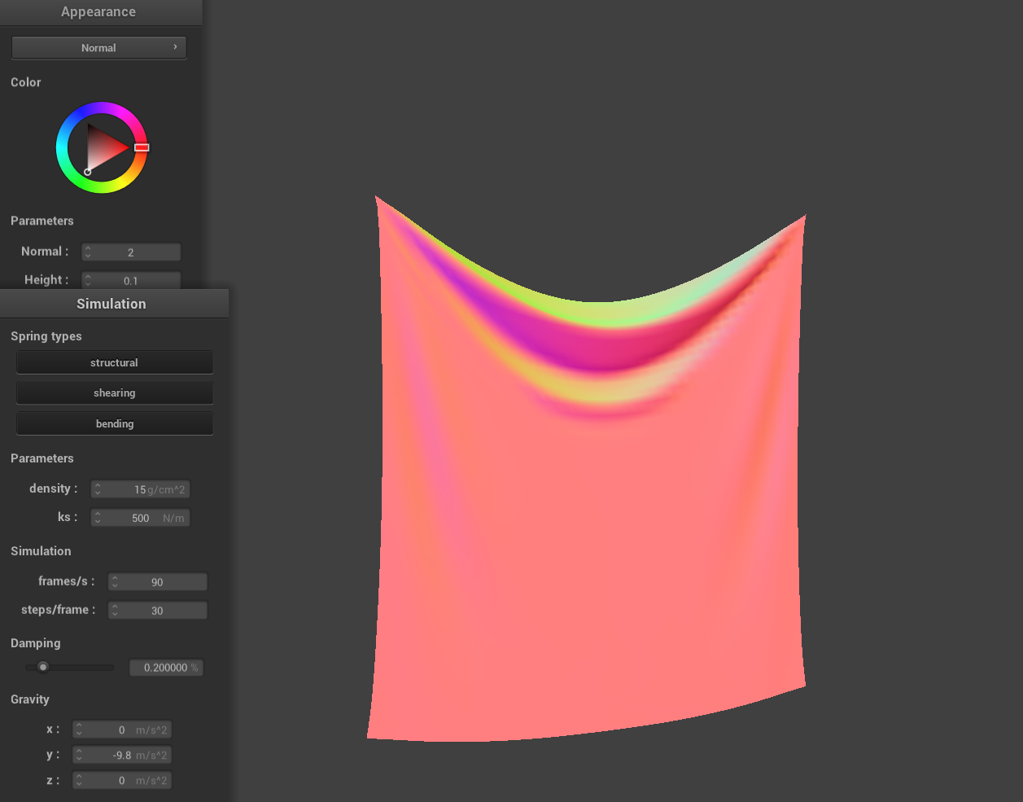Image resolution: width=1023 pixels, height=802 pixels.
Task: Click the hue selector on color wheel
Action: click(x=142, y=147)
